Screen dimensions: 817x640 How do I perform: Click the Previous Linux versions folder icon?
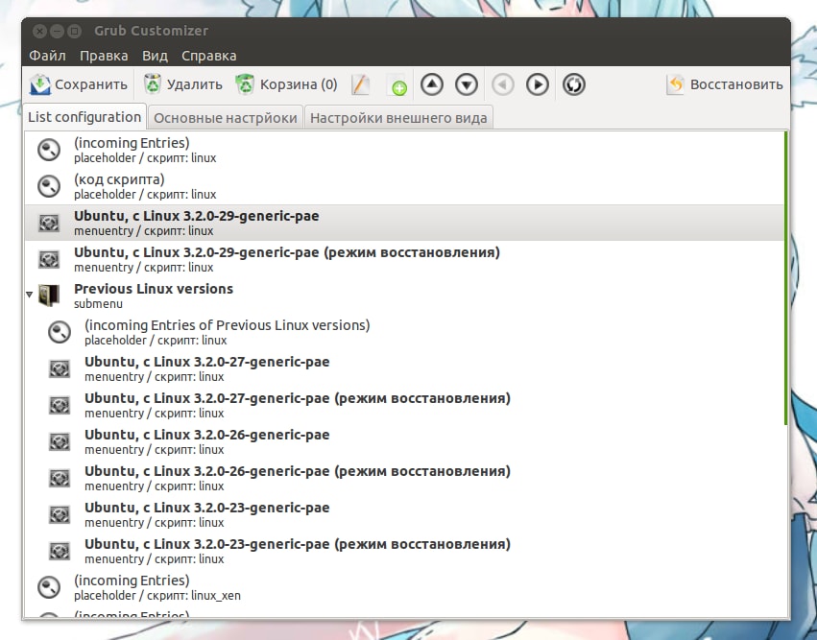tap(49, 296)
